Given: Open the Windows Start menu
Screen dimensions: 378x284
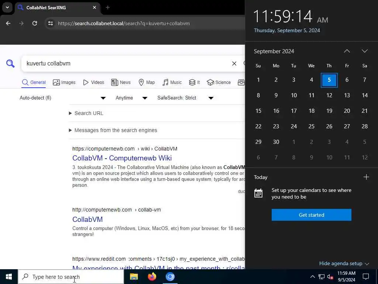Looking at the screenshot, I should (x=9, y=277).
